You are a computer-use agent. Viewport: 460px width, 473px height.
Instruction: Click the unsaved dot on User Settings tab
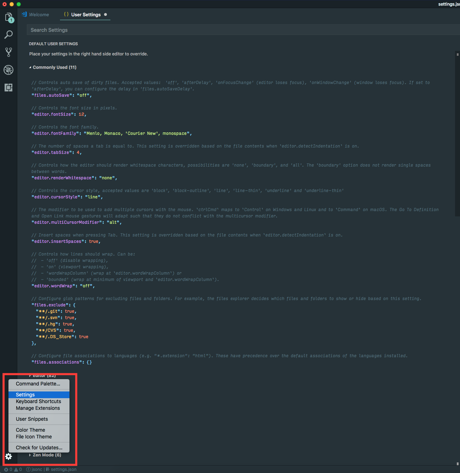point(105,14)
